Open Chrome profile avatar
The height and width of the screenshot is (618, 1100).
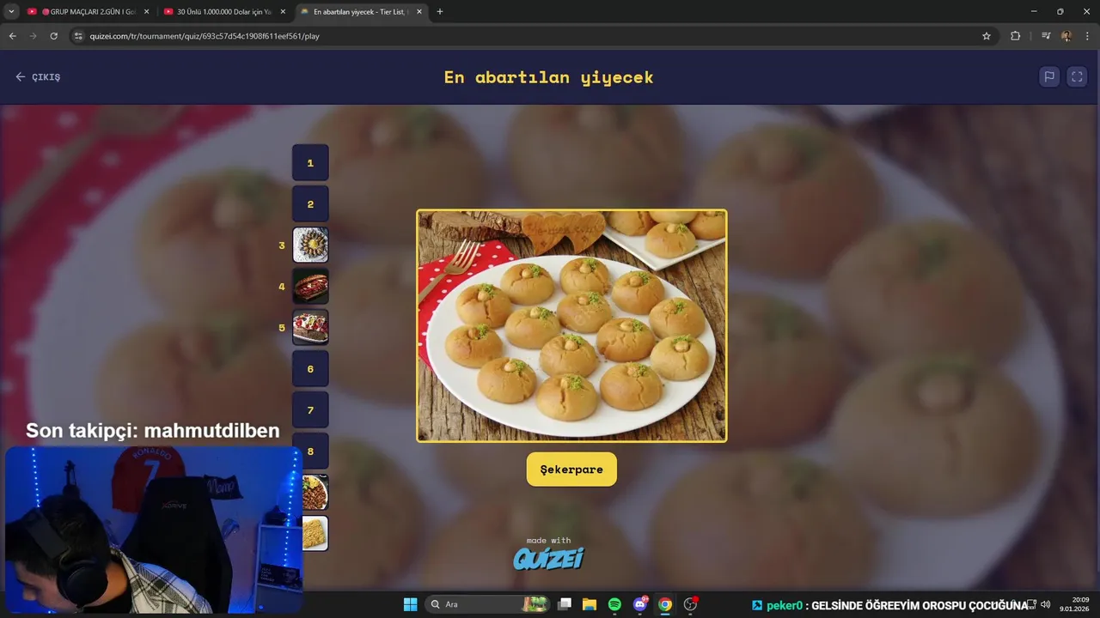tap(1066, 36)
